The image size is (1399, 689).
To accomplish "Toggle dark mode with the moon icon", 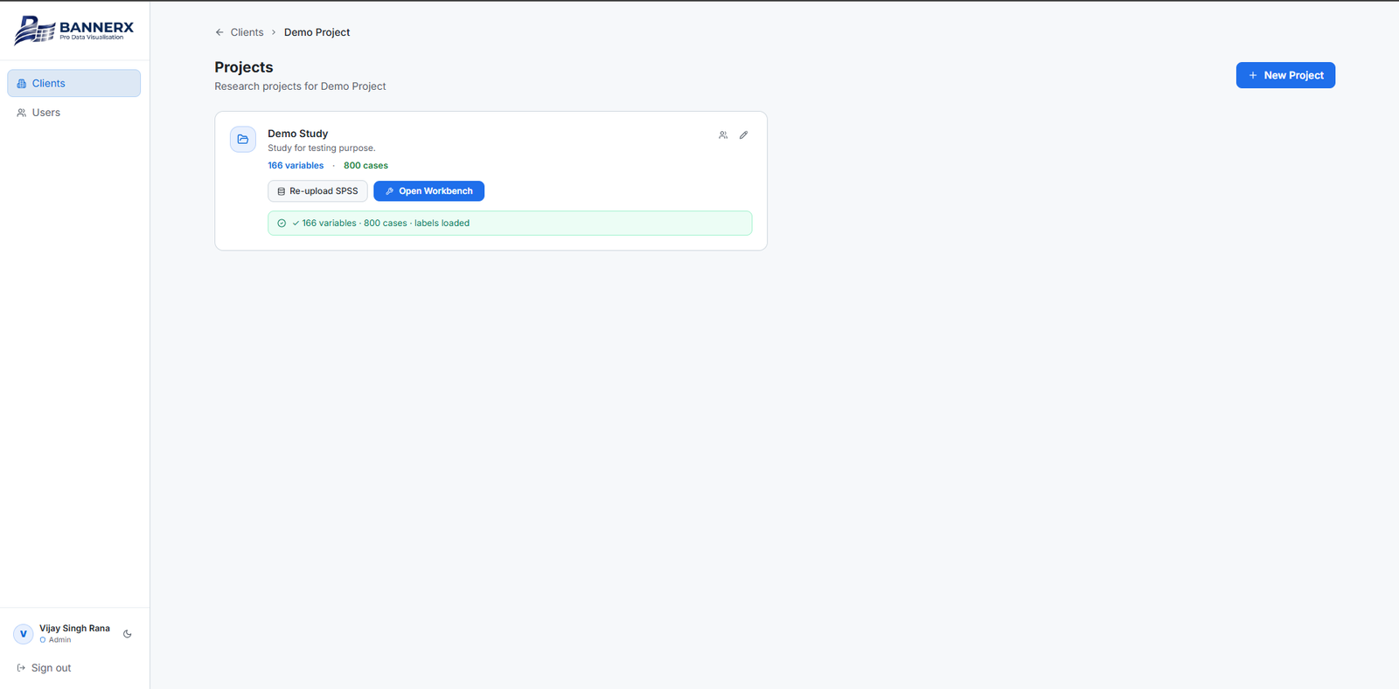I will click(128, 634).
